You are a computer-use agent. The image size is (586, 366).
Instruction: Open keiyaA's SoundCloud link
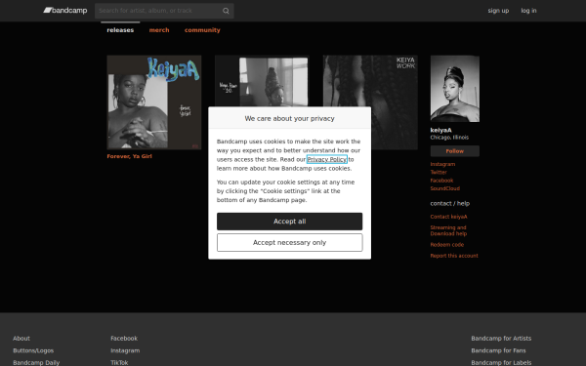[444, 188]
